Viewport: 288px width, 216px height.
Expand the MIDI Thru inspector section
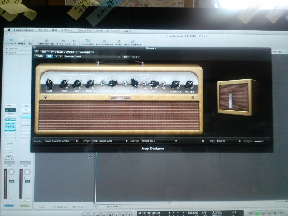tap(7, 49)
